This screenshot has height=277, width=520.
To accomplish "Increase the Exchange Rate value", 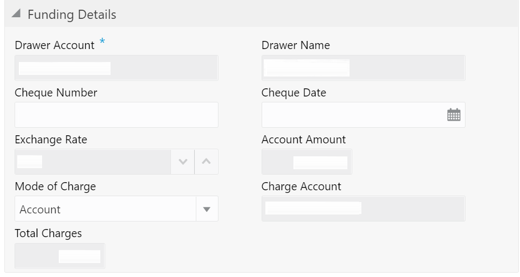I will [x=206, y=162].
